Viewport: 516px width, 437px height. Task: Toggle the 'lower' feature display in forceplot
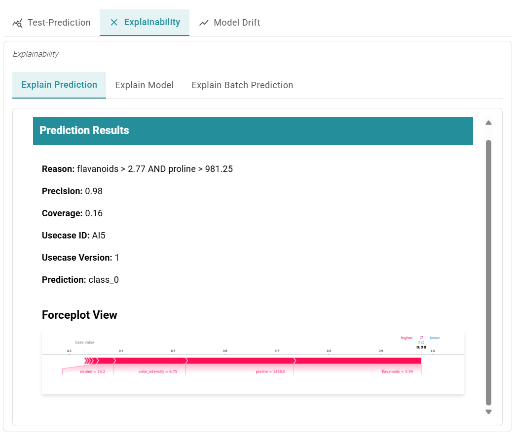coord(434,337)
